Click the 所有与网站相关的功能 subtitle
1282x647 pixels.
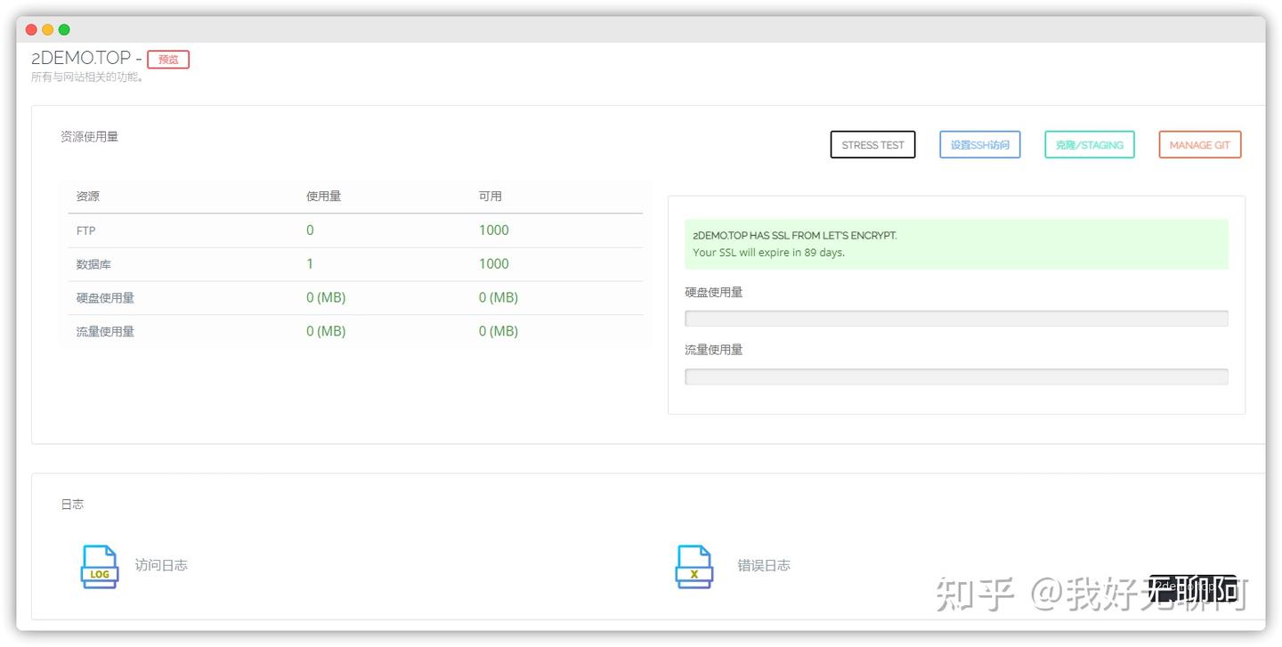coord(87,77)
